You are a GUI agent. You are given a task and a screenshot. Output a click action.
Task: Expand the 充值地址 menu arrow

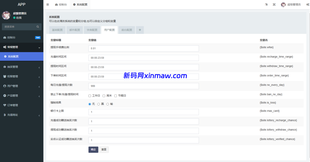[39, 116]
